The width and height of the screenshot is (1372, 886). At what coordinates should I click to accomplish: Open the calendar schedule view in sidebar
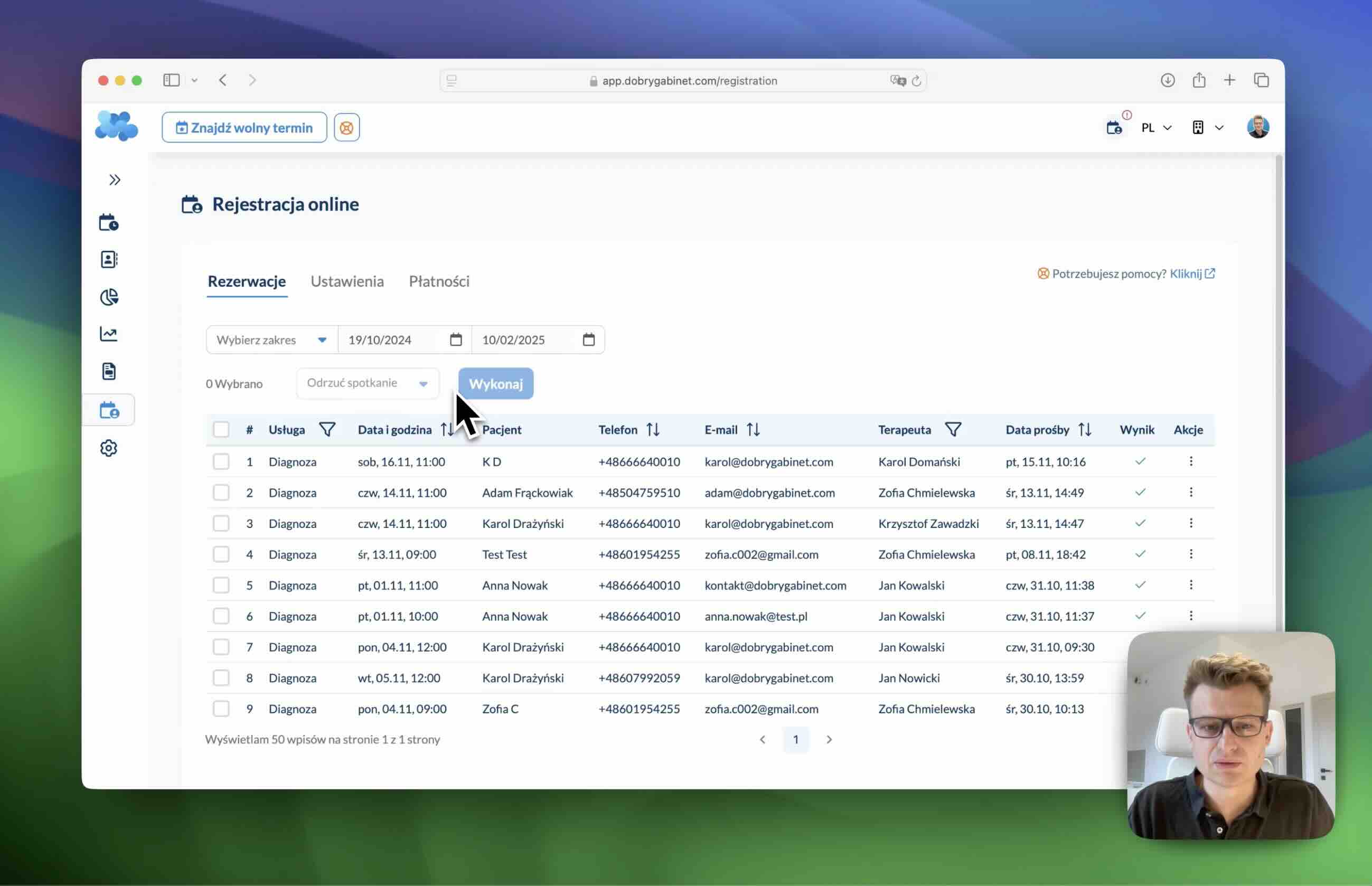click(x=109, y=222)
